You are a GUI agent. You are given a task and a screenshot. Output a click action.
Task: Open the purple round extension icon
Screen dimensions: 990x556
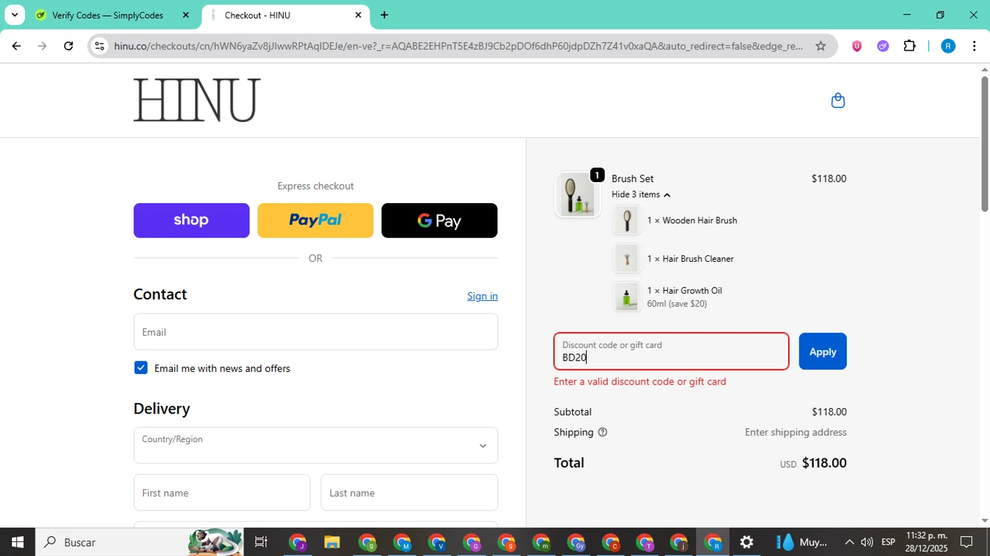[883, 46]
